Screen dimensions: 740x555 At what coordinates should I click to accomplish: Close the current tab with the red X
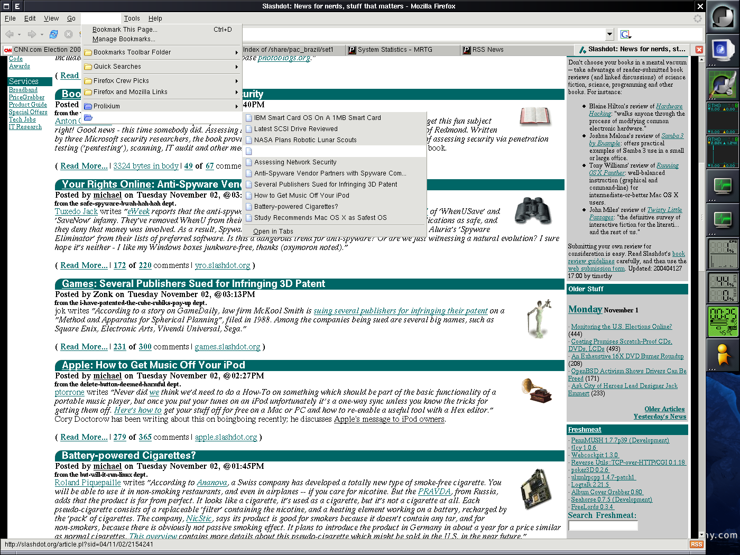[x=699, y=50]
